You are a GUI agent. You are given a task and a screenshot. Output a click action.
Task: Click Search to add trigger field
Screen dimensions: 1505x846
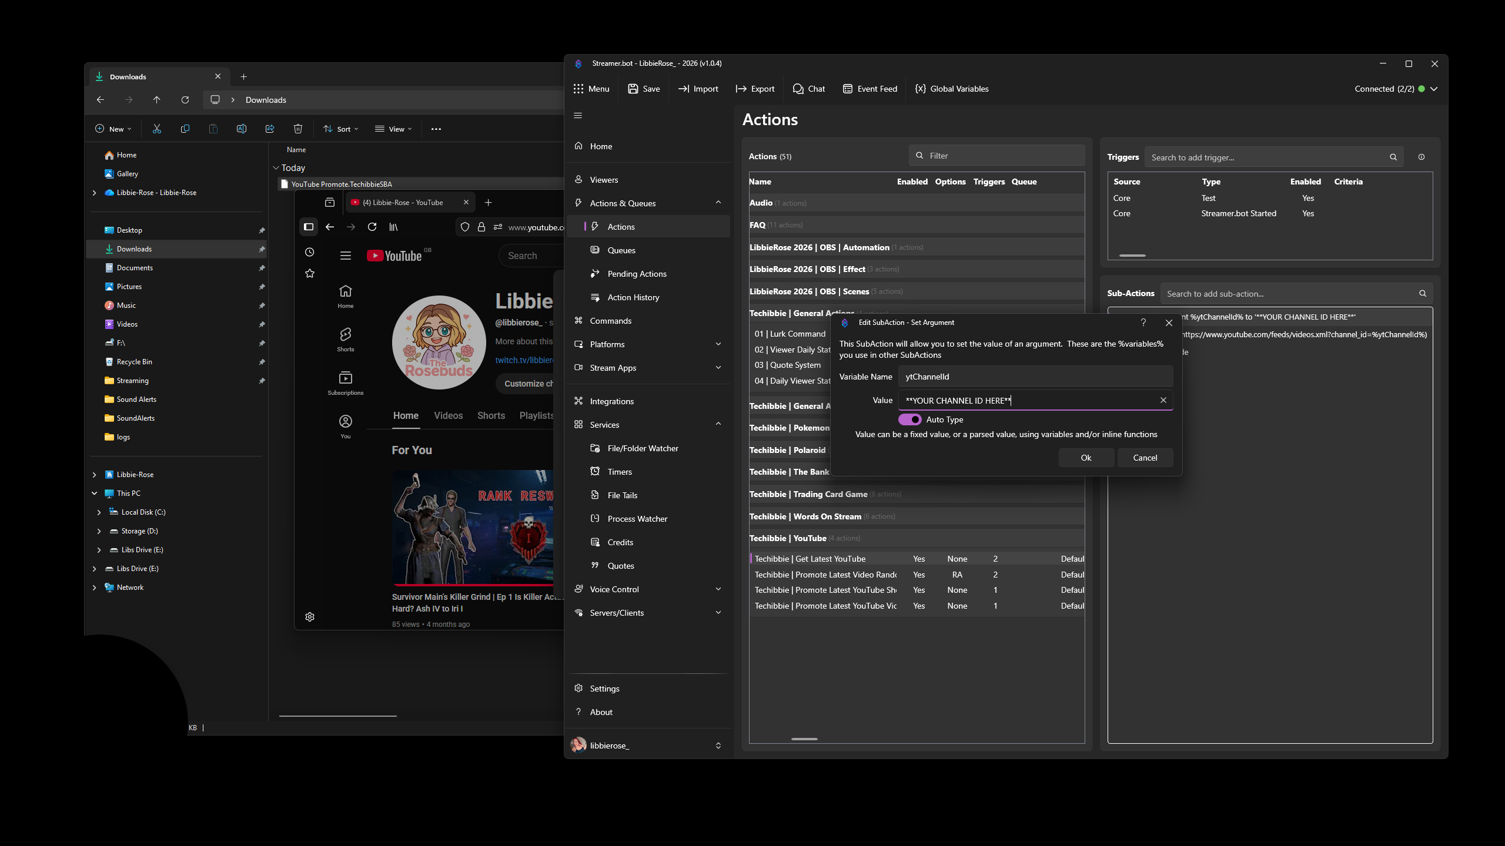[x=1274, y=157]
